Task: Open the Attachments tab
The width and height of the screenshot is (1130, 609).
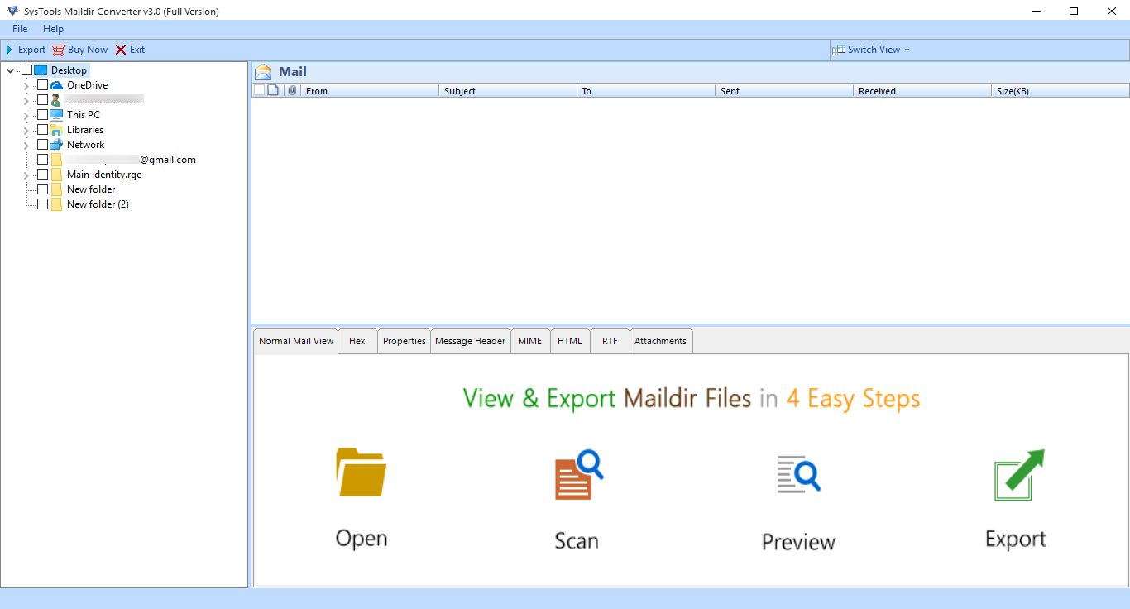Action: [x=661, y=341]
